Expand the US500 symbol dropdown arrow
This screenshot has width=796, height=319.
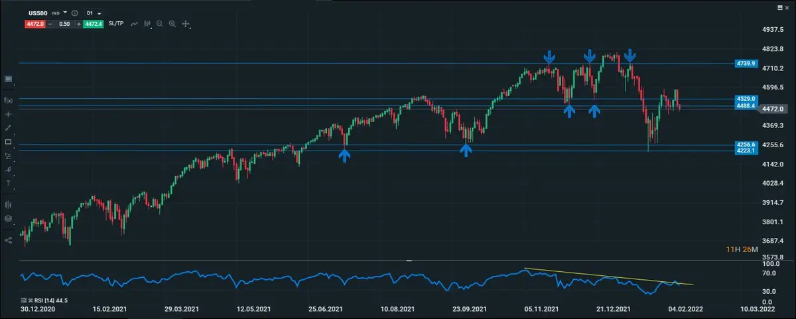coord(65,13)
